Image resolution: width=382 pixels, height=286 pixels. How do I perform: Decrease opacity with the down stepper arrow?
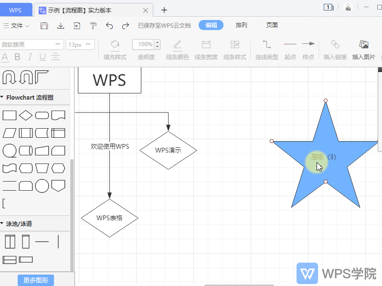coord(158,47)
